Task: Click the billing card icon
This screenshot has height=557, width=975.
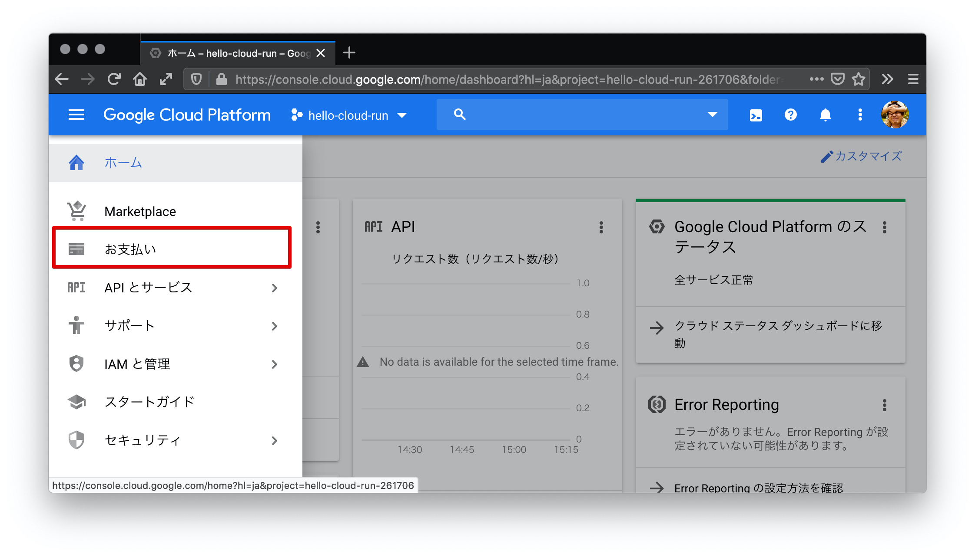Action: (76, 249)
